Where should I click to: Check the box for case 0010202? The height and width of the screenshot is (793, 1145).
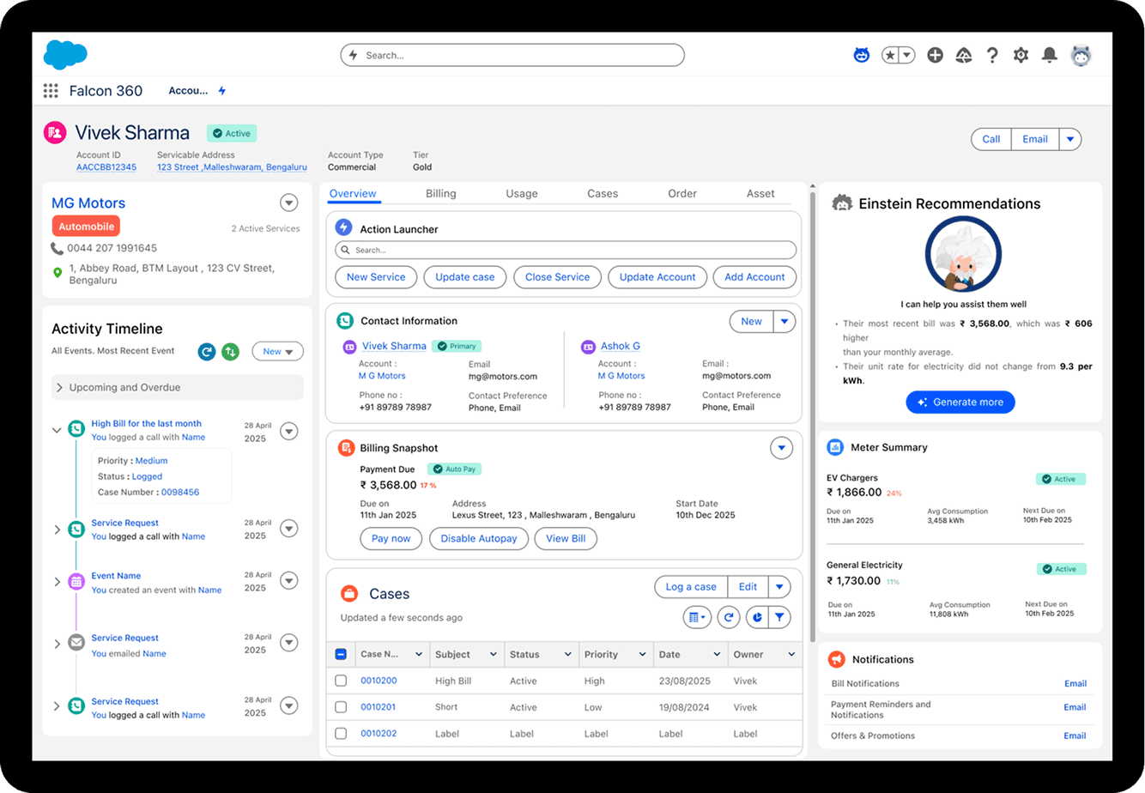pyautogui.click(x=341, y=734)
